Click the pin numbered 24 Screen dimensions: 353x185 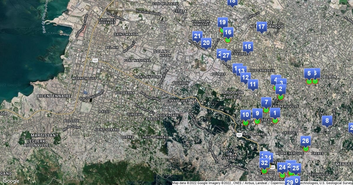[282, 168]
